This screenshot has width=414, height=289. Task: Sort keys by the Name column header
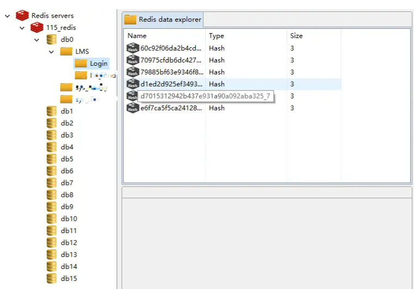tap(137, 36)
